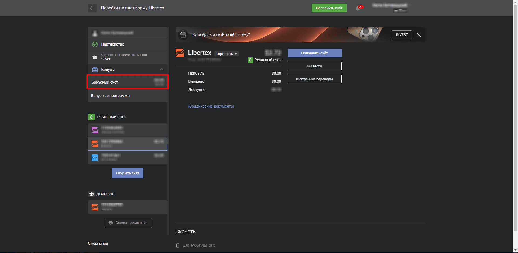Open Бонусные программы
Screen dimensions: 518x253
128,96
